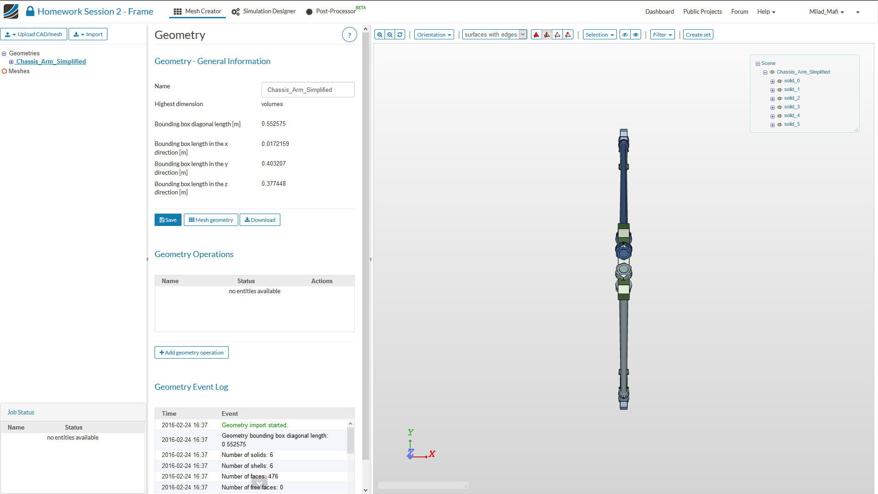
Task: Click the hide selection crossed-eye icon
Action: click(625, 35)
